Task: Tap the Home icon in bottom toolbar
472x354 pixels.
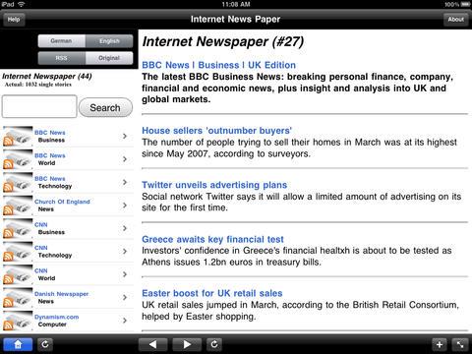Action: coord(18,344)
